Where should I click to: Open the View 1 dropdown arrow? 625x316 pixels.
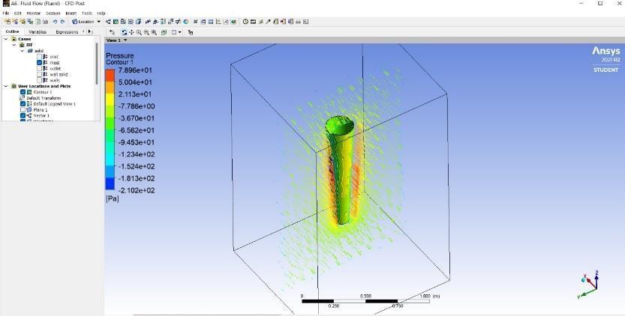(125, 40)
